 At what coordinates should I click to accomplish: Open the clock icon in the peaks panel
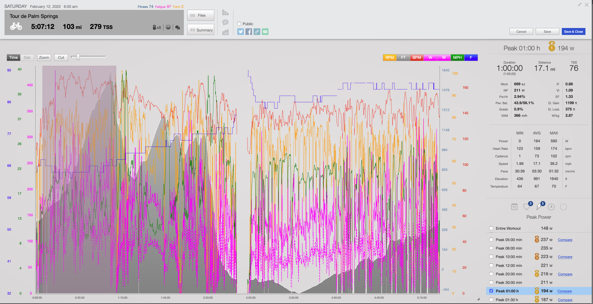pos(551,207)
